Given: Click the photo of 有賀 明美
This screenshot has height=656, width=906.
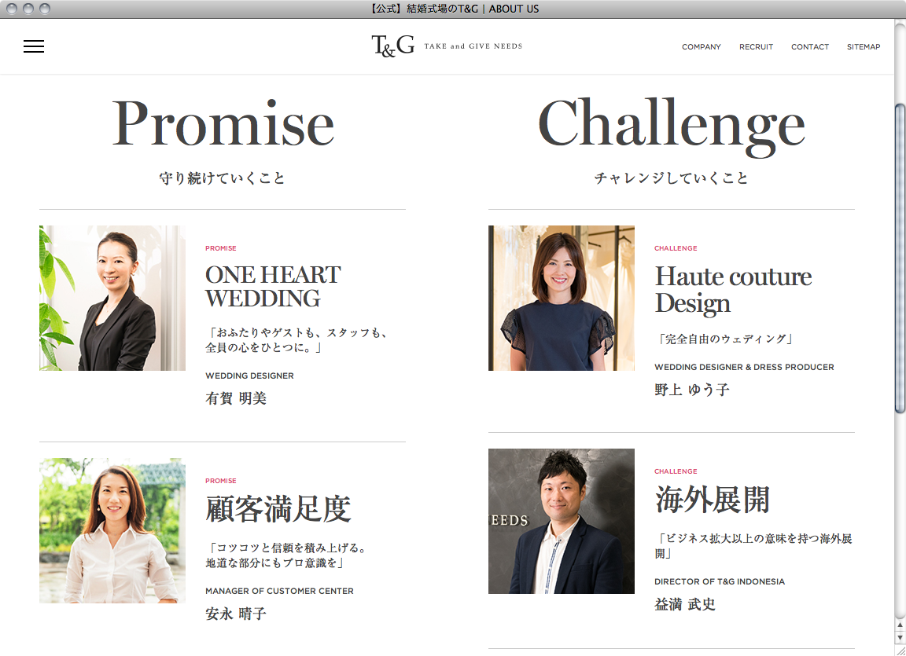Looking at the screenshot, I should [112, 298].
